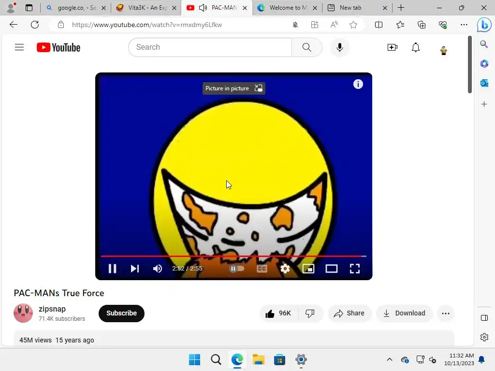Open File Explorer from taskbar
495x371 pixels.
[258, 359]
